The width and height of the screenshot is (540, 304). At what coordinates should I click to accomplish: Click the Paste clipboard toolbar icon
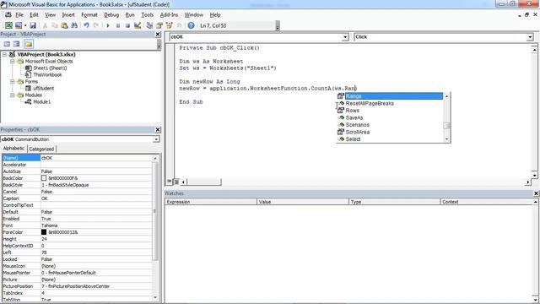pos(64,25)
